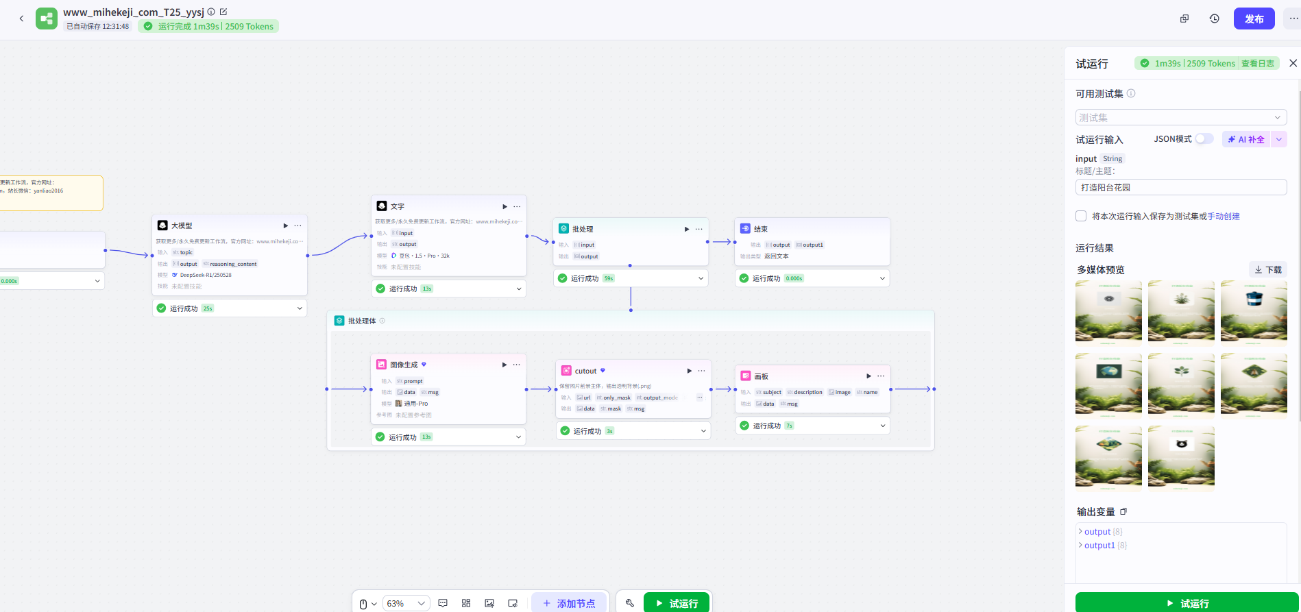The image size is (1301, 612).
Task: Click edit pencil icon beside workflow name
Action: (x=223, y=12)
